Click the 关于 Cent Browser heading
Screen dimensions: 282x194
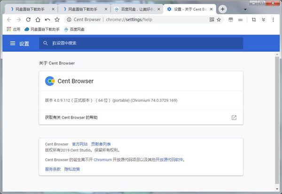(x=57, y=63)
